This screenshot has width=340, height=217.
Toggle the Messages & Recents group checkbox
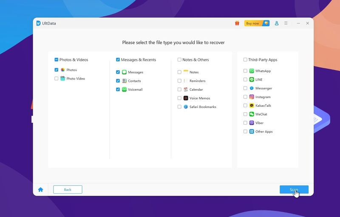[x=118, y=60]
